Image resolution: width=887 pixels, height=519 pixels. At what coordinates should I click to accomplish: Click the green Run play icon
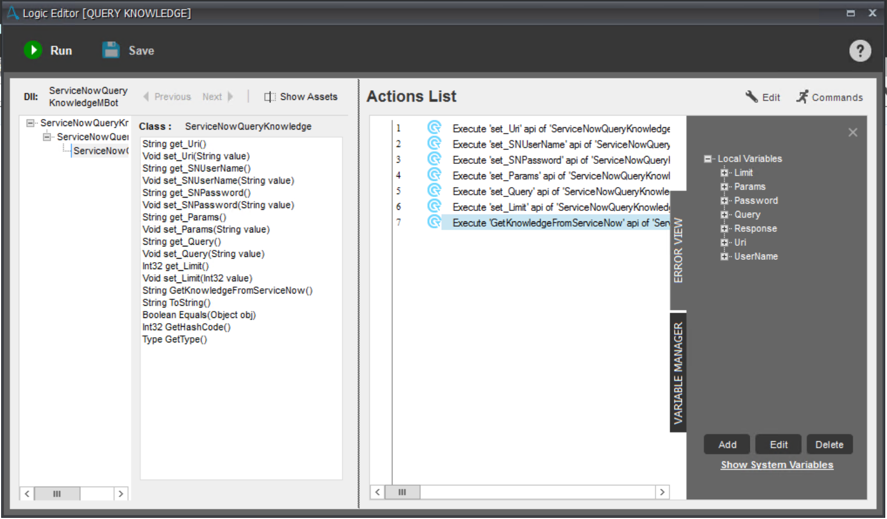[33, 50]
